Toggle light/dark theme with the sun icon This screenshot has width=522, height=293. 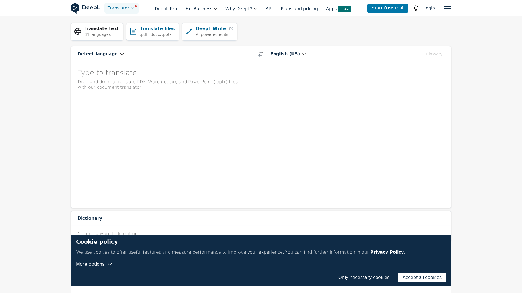tap(416, 8)
